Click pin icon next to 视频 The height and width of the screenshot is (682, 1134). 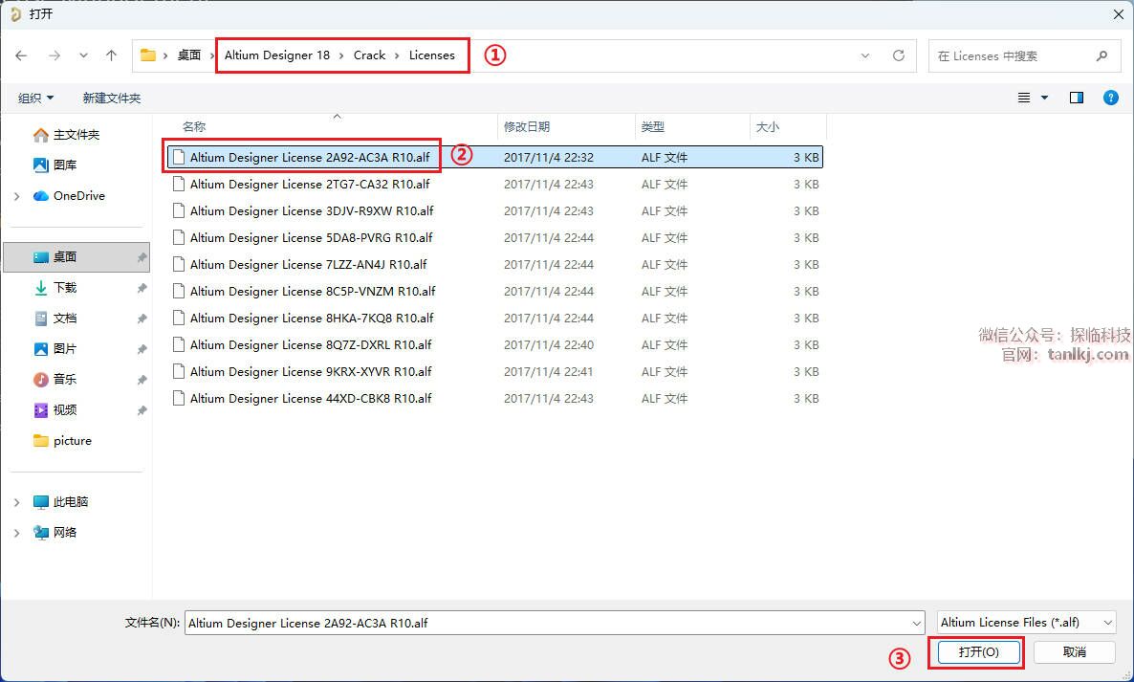[x=142, y=410]
